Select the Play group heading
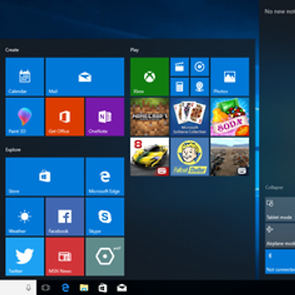Screen dimensions: 295x295 click(x=134, y=50)
